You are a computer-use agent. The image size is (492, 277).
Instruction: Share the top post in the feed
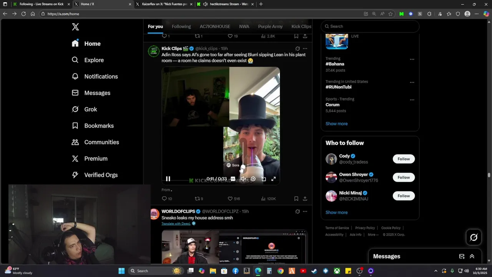[305, 36]
